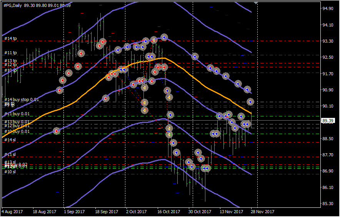Click the 94.90 level on price scale

pos(328,8)
